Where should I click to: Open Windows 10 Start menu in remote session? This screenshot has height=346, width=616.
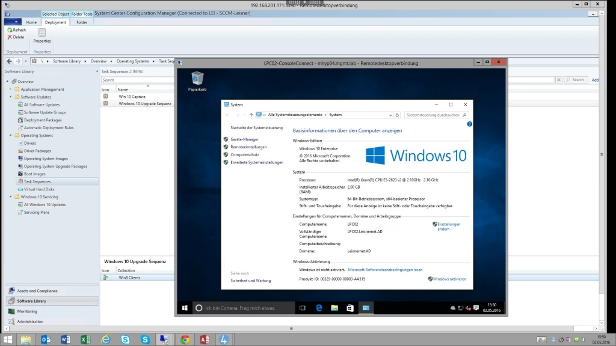click(185, 308)
